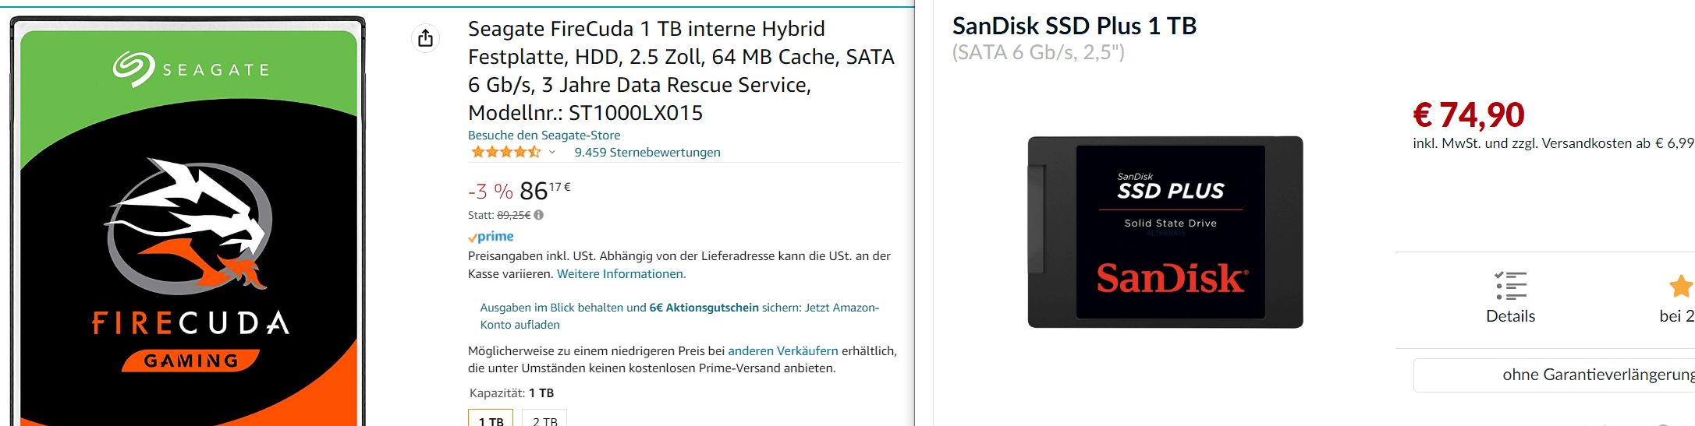Click the prime logo under the price
This screenshot has height=426, width=1695.
491,237
